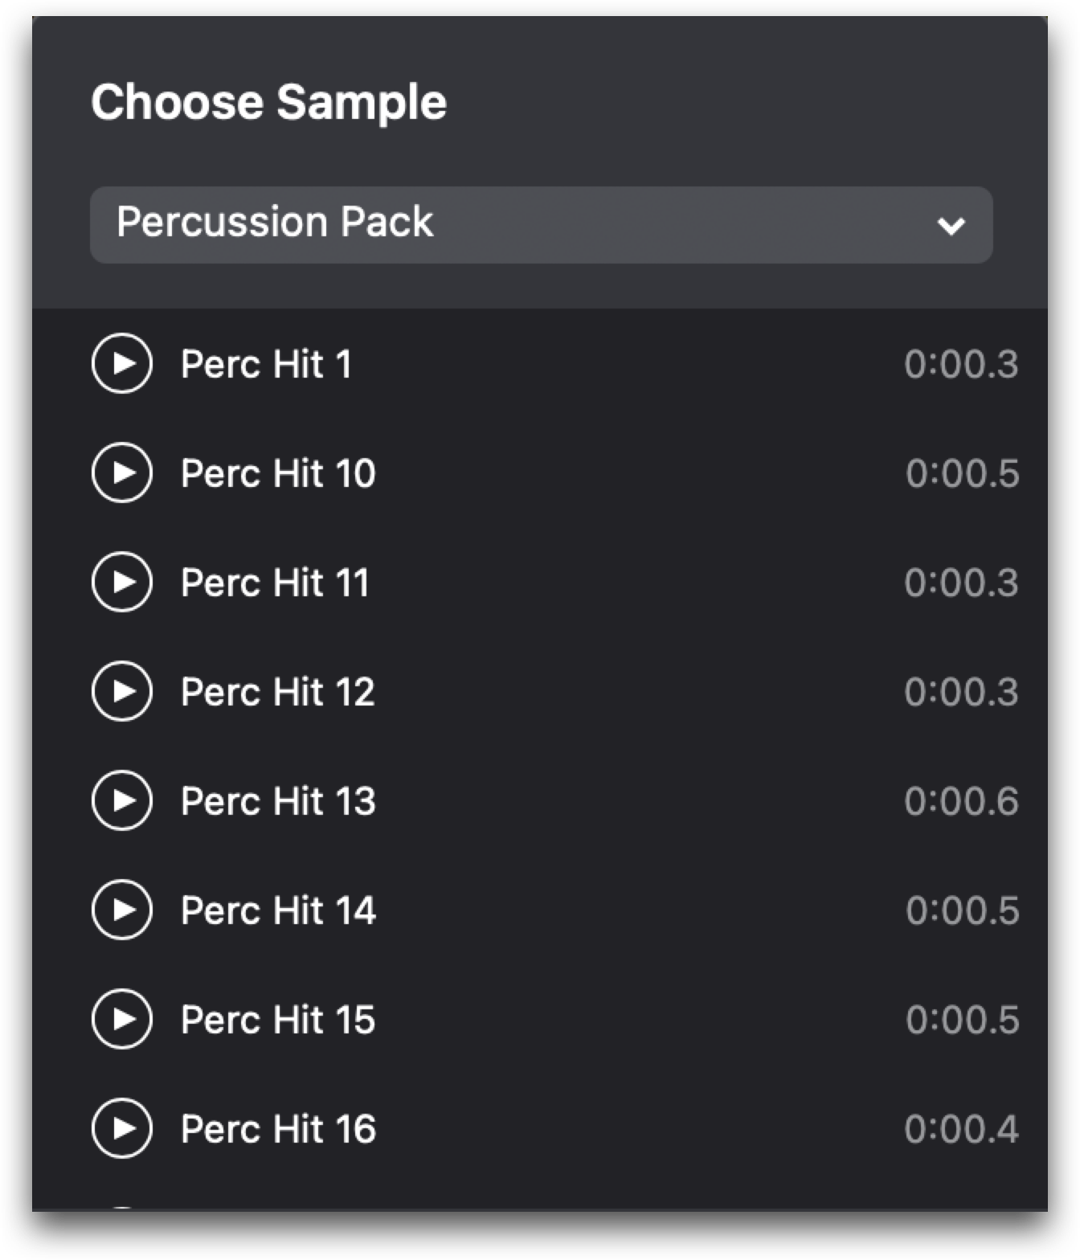Choose Perc Hit 10 from the list
1080x1260 pixels.
coord(540,472)
